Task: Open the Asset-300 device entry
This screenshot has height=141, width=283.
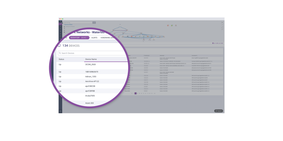Action: pos(90,103)
